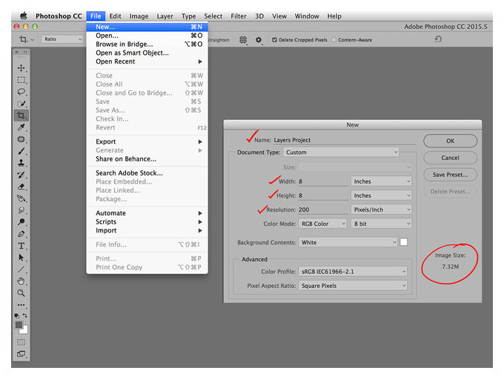
Task: Select the Hand tool
Action: point(21,281)
